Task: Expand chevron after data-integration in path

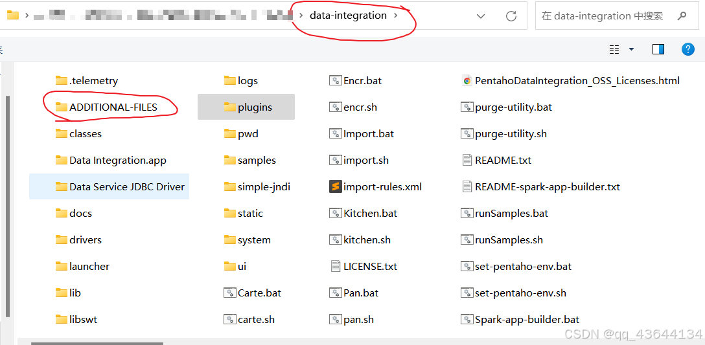Action: pyautogui.click(x=396, y=16)
